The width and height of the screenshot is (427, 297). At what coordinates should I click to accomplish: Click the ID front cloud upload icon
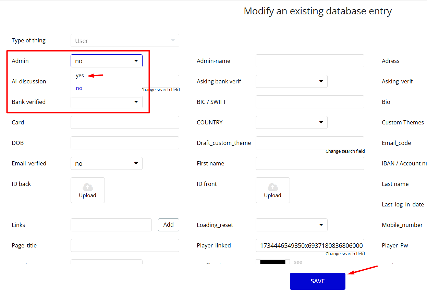[273, 187]
